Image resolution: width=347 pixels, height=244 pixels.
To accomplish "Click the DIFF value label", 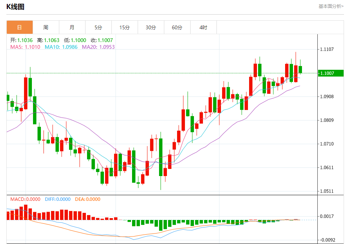I will 58,199.
